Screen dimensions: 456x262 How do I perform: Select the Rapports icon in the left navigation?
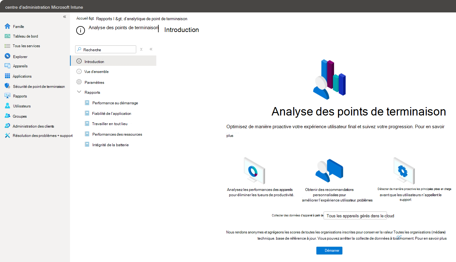pos(7,96)
